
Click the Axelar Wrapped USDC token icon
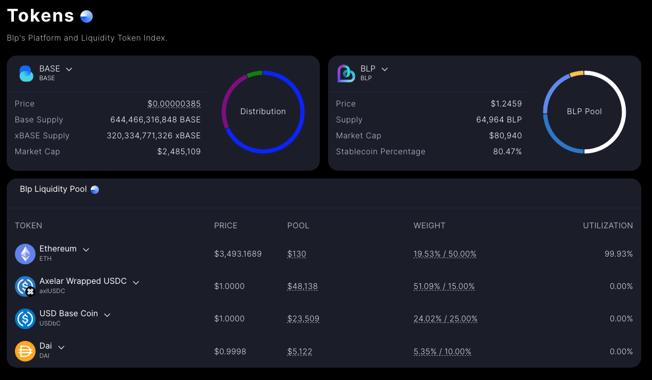[25, 286]
